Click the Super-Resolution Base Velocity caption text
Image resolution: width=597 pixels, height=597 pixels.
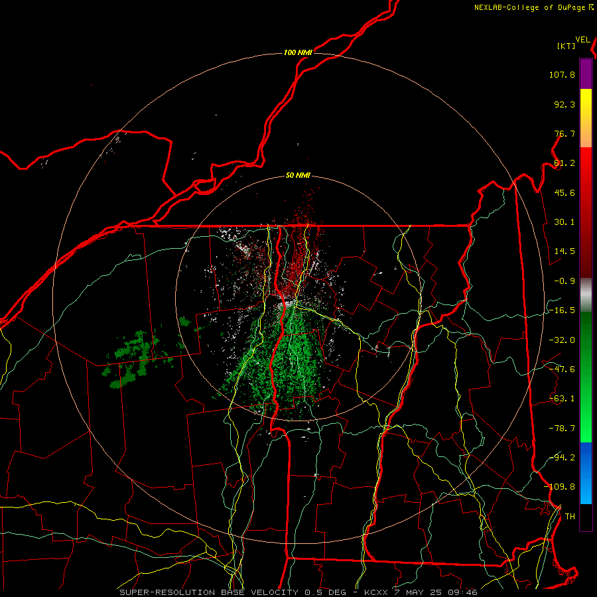pyautogui.click(x=298, y=592)
